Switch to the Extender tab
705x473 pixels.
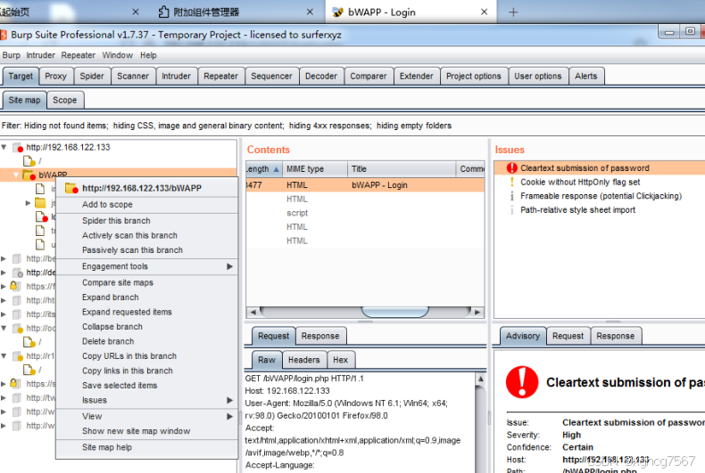point(417,77)
